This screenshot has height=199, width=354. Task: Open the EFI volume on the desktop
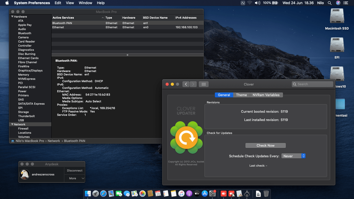tap(337, 46)
